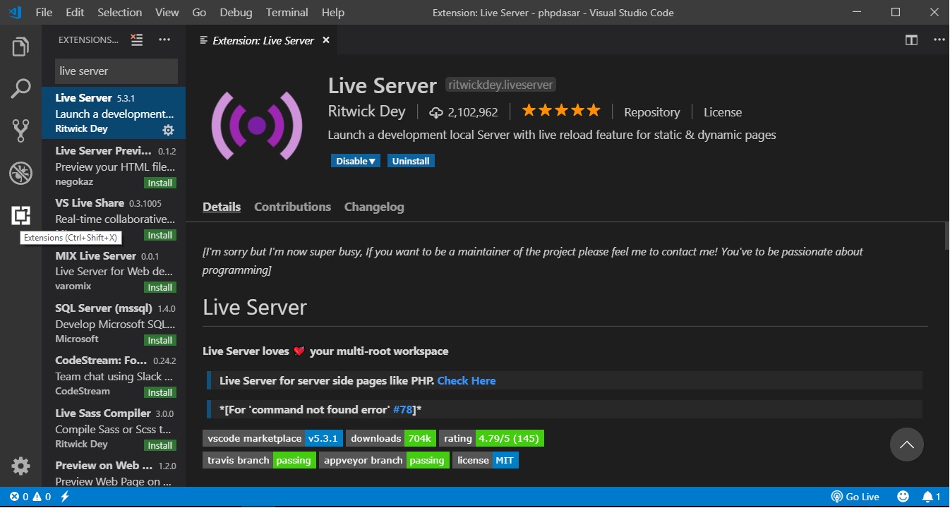Switch to the Contributions tab
The height and width of the screenshot is (508, 950).
pos(292,207)
